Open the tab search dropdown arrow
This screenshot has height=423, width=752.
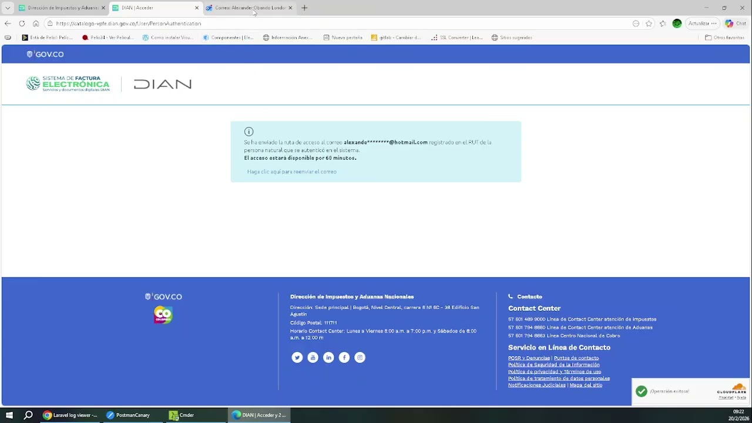click(x=8, y=8)
